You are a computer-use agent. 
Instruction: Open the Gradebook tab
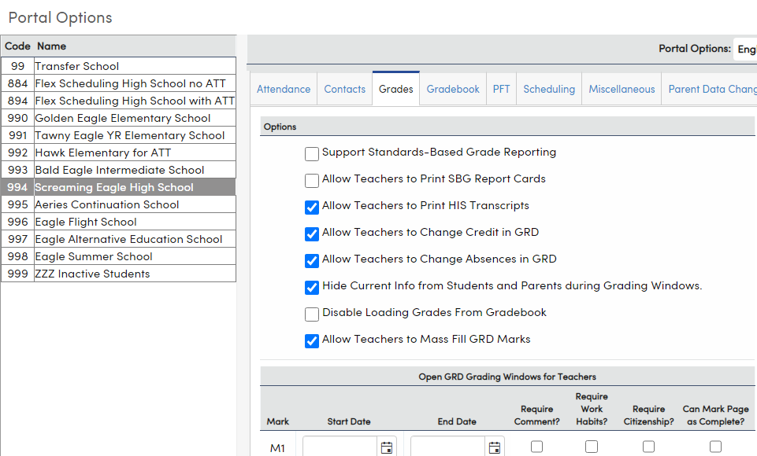(x=452, y=89)
